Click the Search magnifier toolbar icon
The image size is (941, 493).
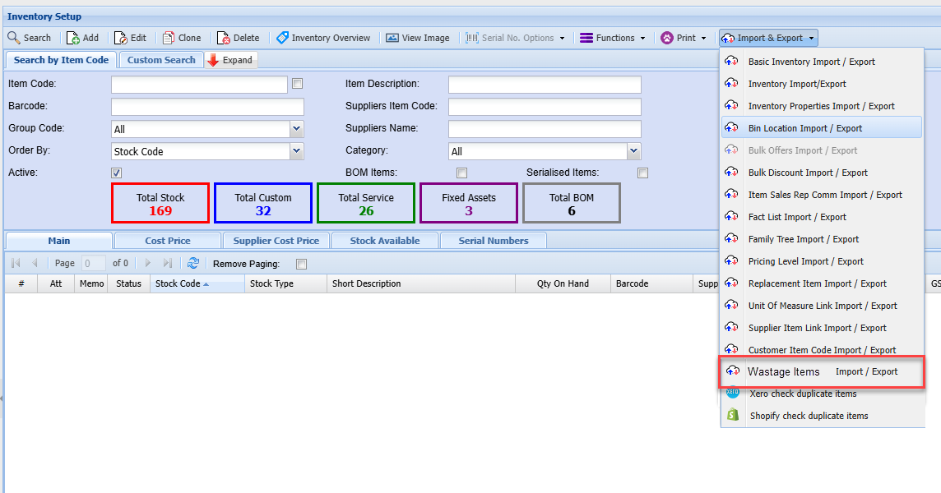coord(13,38)
